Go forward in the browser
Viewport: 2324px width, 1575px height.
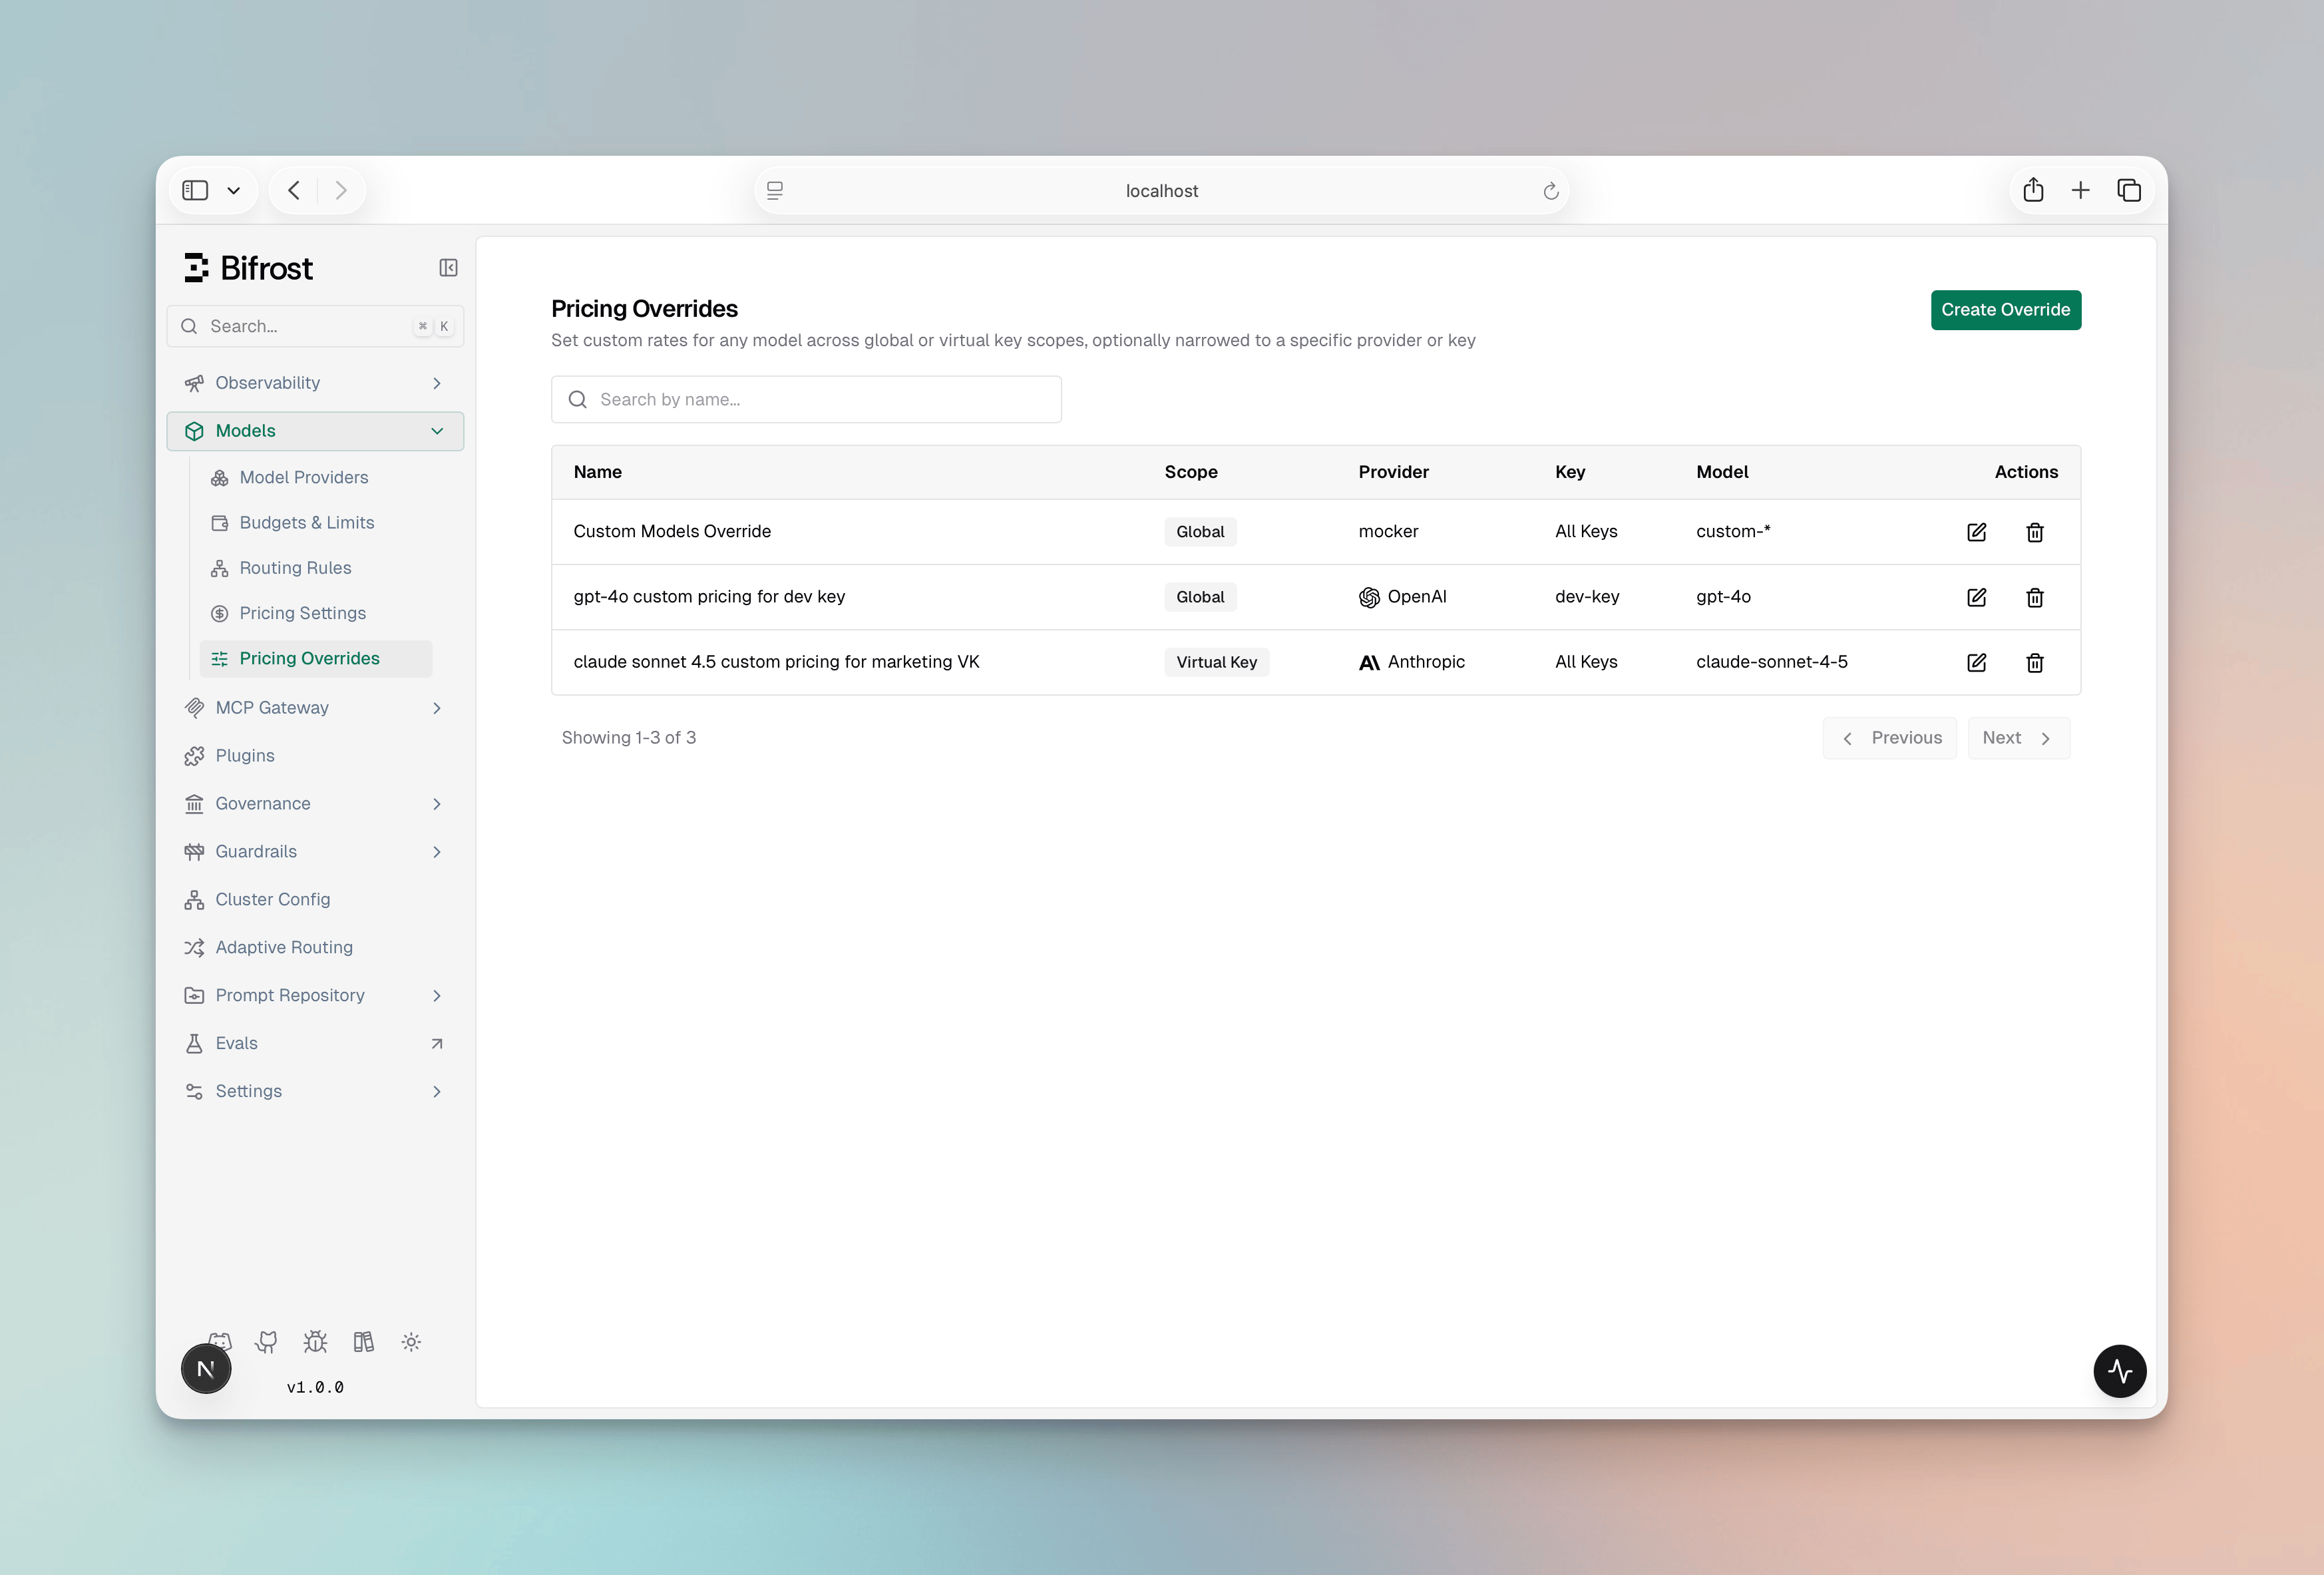(x=341, y=190)
